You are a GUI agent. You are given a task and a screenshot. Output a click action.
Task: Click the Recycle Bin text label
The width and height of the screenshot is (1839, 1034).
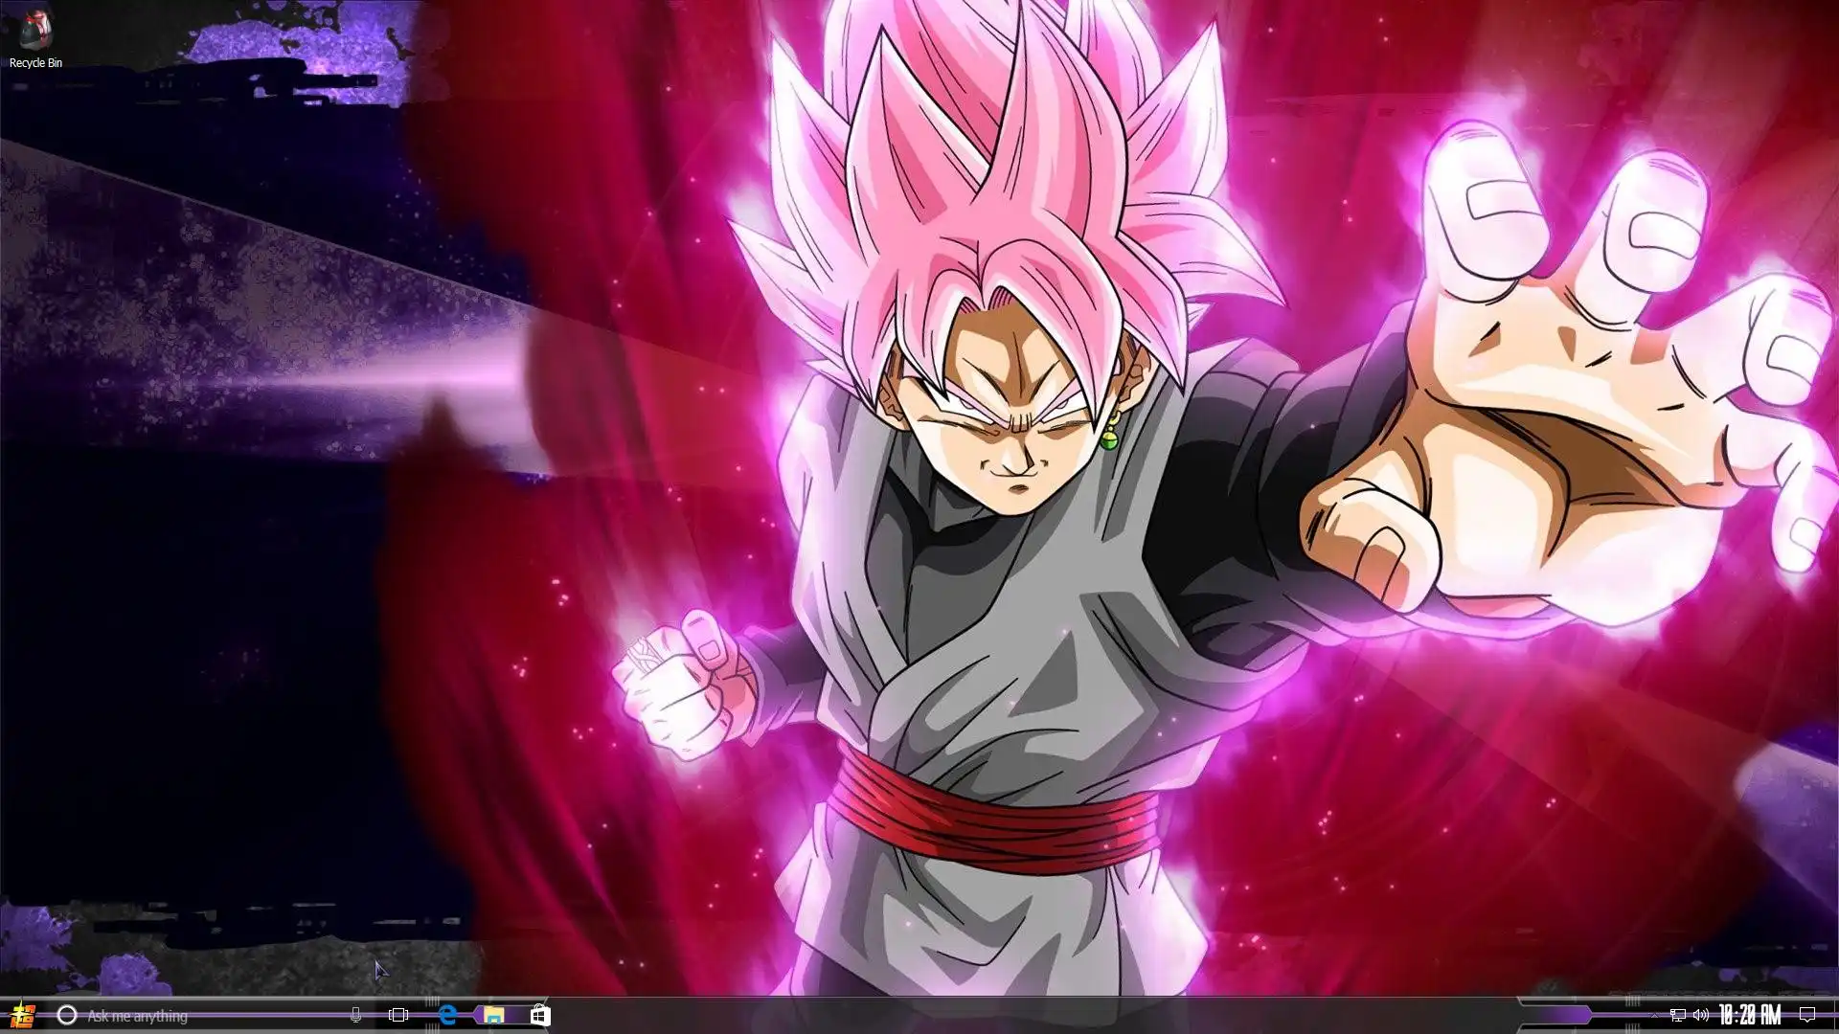coord(35,63)
